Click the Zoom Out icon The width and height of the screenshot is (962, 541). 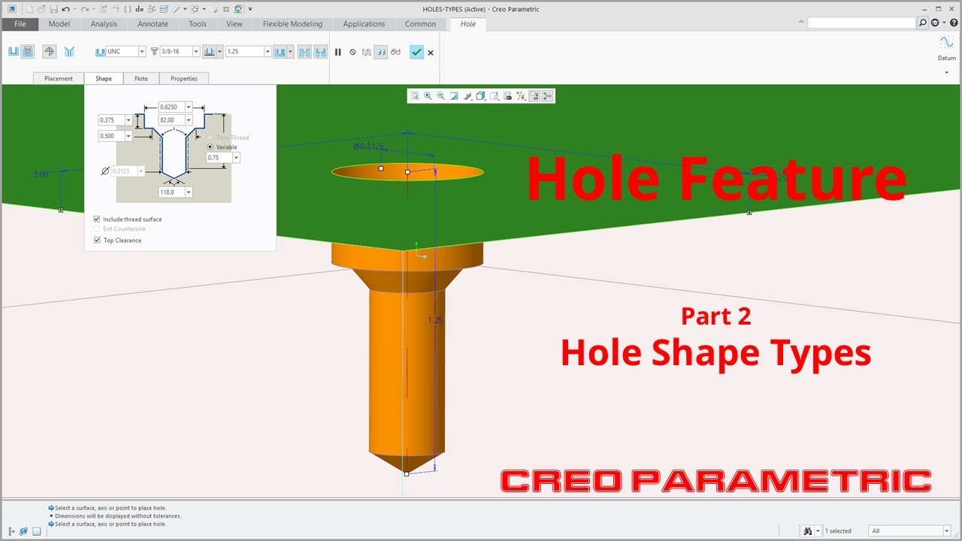[441, 95]
